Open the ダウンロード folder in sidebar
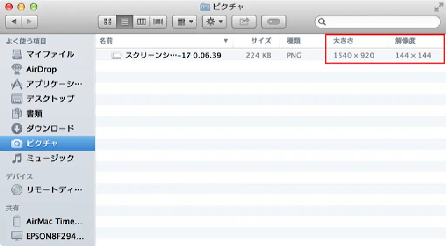Viewport: 446px width, 246px height. pyautogui.click(x=50, y=128)
